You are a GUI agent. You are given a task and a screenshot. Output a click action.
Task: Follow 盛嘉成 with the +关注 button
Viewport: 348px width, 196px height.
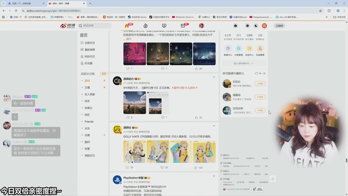[260, 97]
